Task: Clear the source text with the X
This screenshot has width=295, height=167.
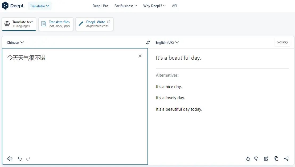Action: click(140, 56)
